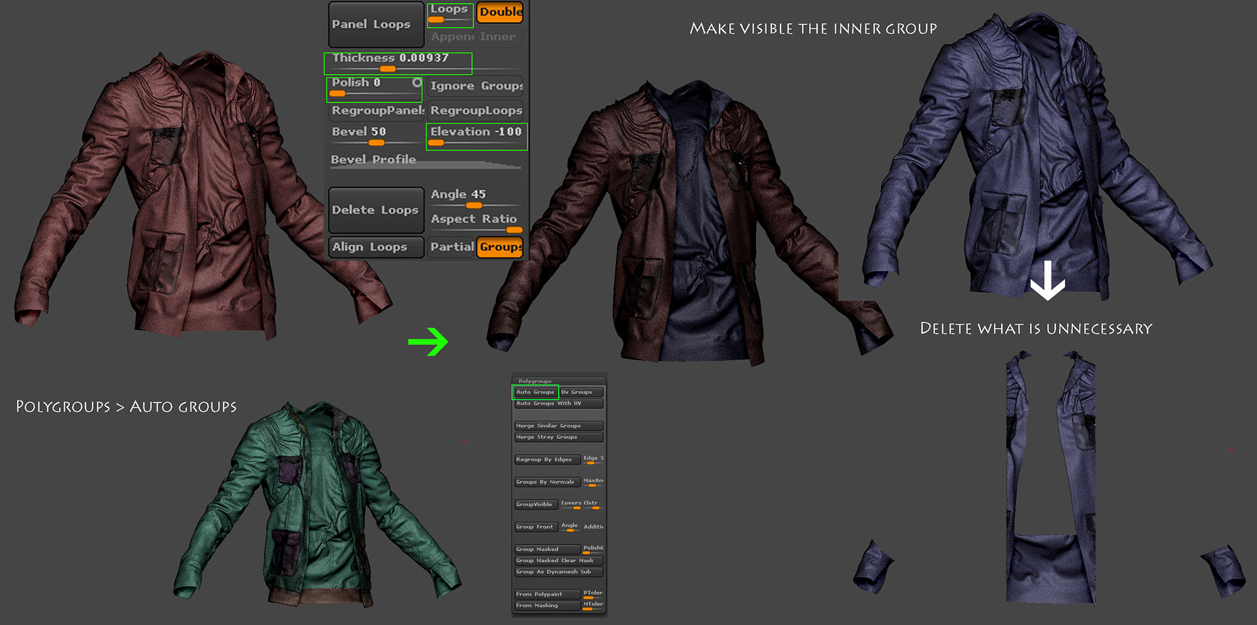
Task: Click Group Masked Clear Mask
Action: coord(559,561)
